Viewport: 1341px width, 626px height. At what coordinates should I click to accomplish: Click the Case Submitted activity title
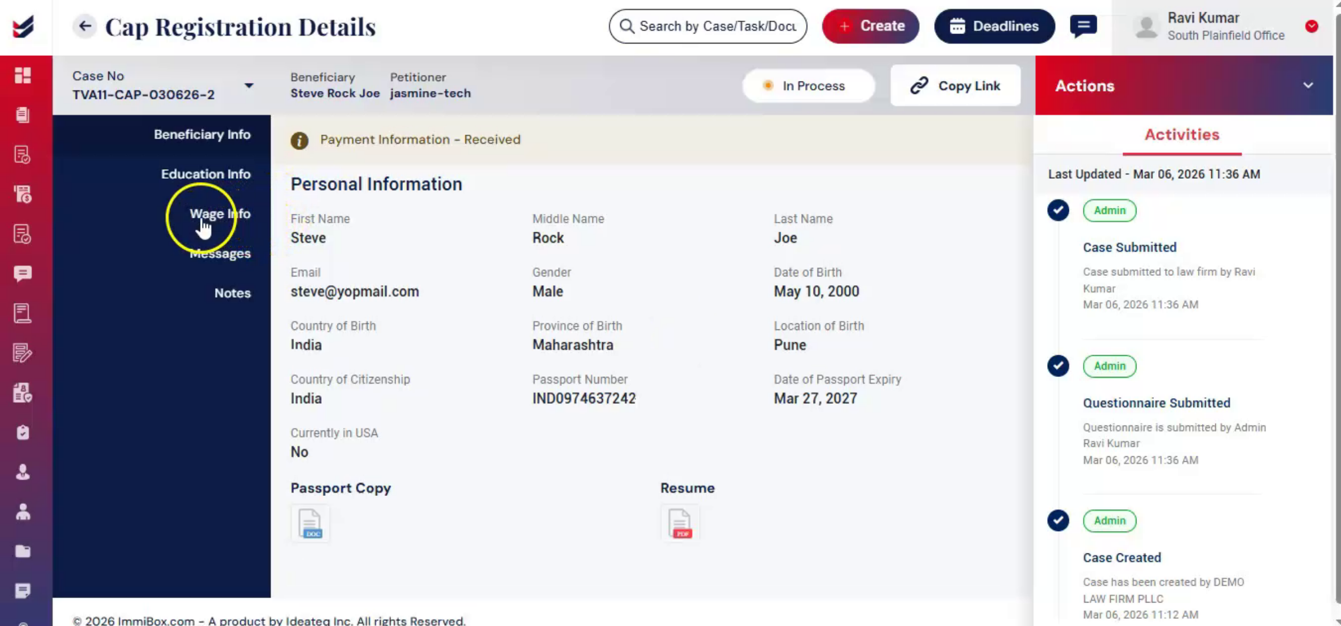tap(1129, 247)
